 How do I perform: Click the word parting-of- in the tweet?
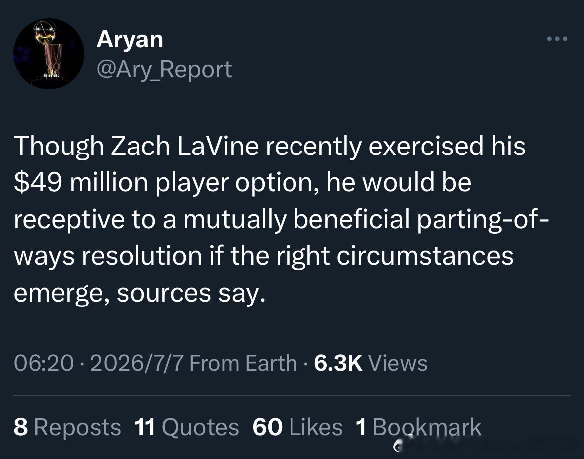click(482, 219)
